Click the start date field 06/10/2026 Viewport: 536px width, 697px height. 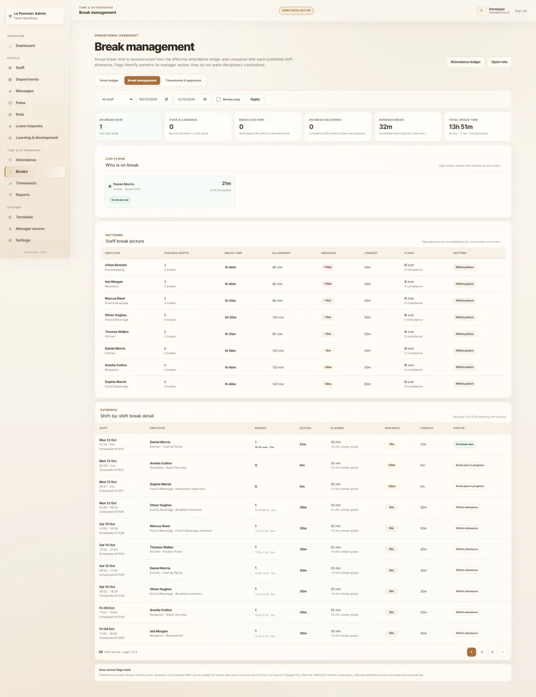click(154, 100)
